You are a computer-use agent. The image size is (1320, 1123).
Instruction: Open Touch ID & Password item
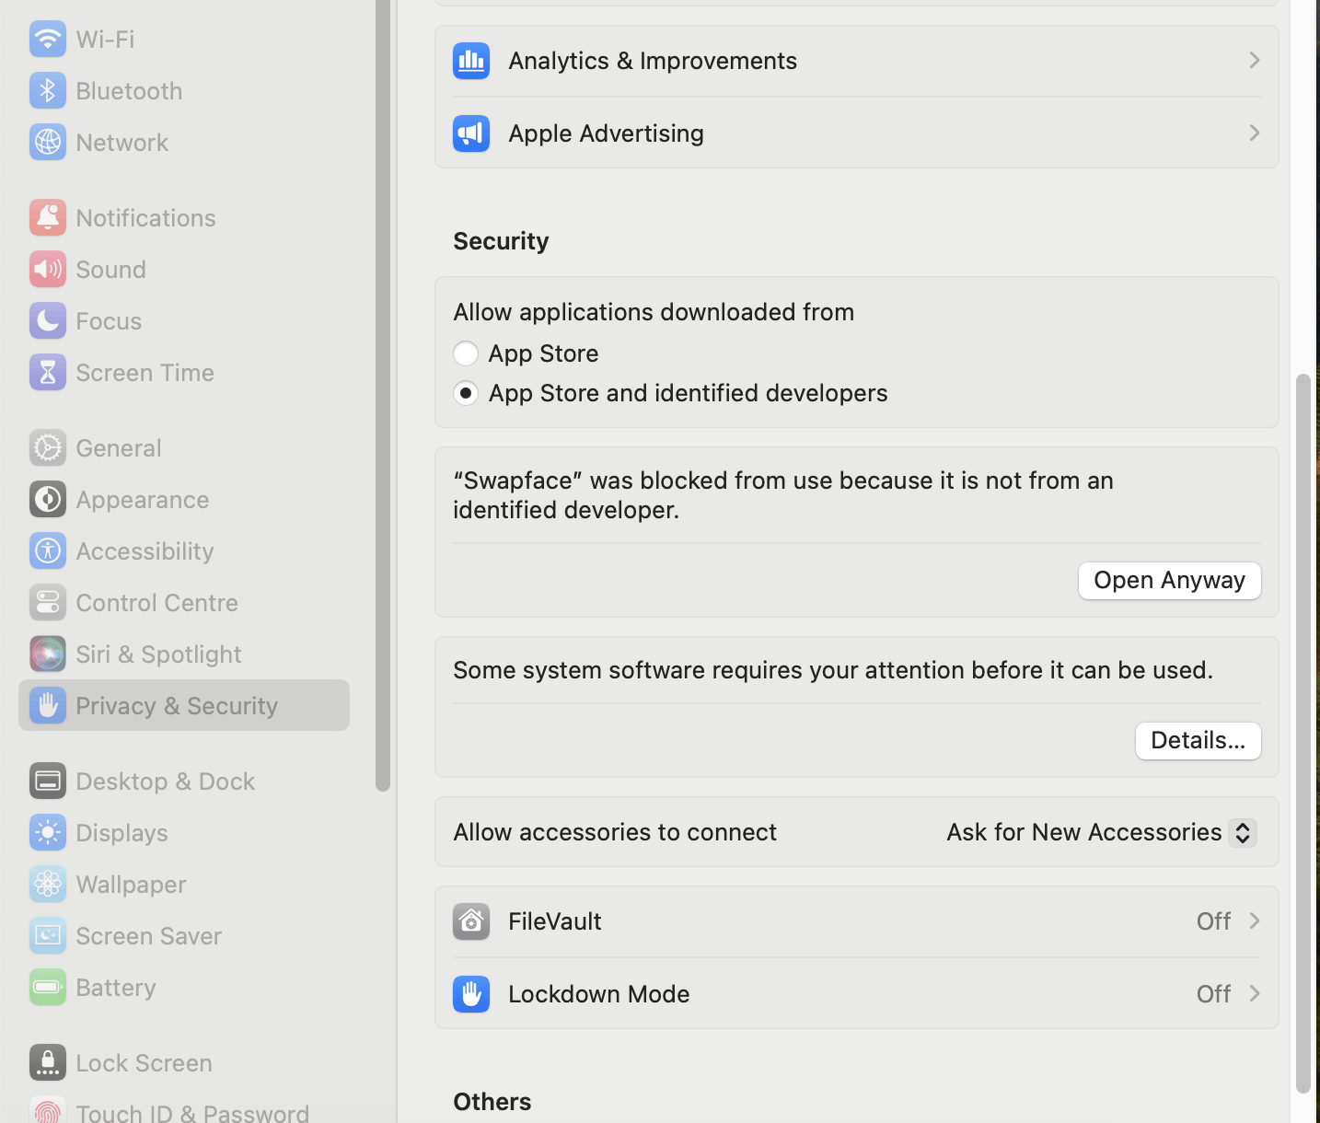coord(184,1109)
